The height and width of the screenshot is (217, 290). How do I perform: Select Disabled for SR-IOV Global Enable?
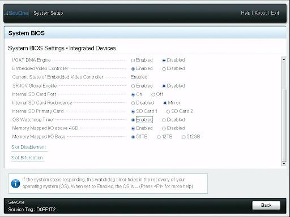pyautogui.click(x=164, y=86)
